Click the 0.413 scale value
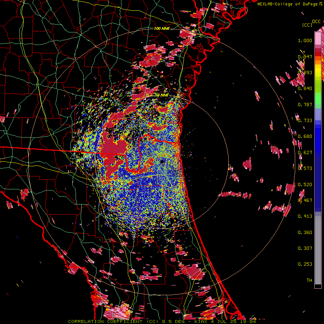 click(305, 216)
